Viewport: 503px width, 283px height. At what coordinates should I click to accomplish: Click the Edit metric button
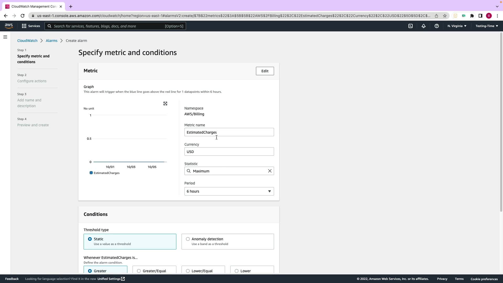pyautogui.click(x=265, y=71)
